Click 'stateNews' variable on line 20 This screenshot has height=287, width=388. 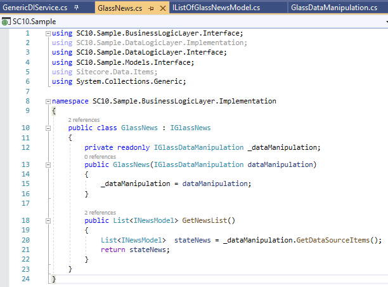[x=193, y=240]
